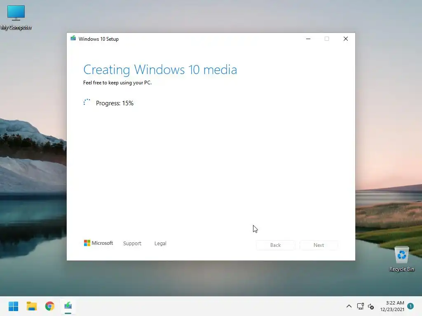Open the Legal link
This screenshot has height=316, width=422.
tap(160, 244)
